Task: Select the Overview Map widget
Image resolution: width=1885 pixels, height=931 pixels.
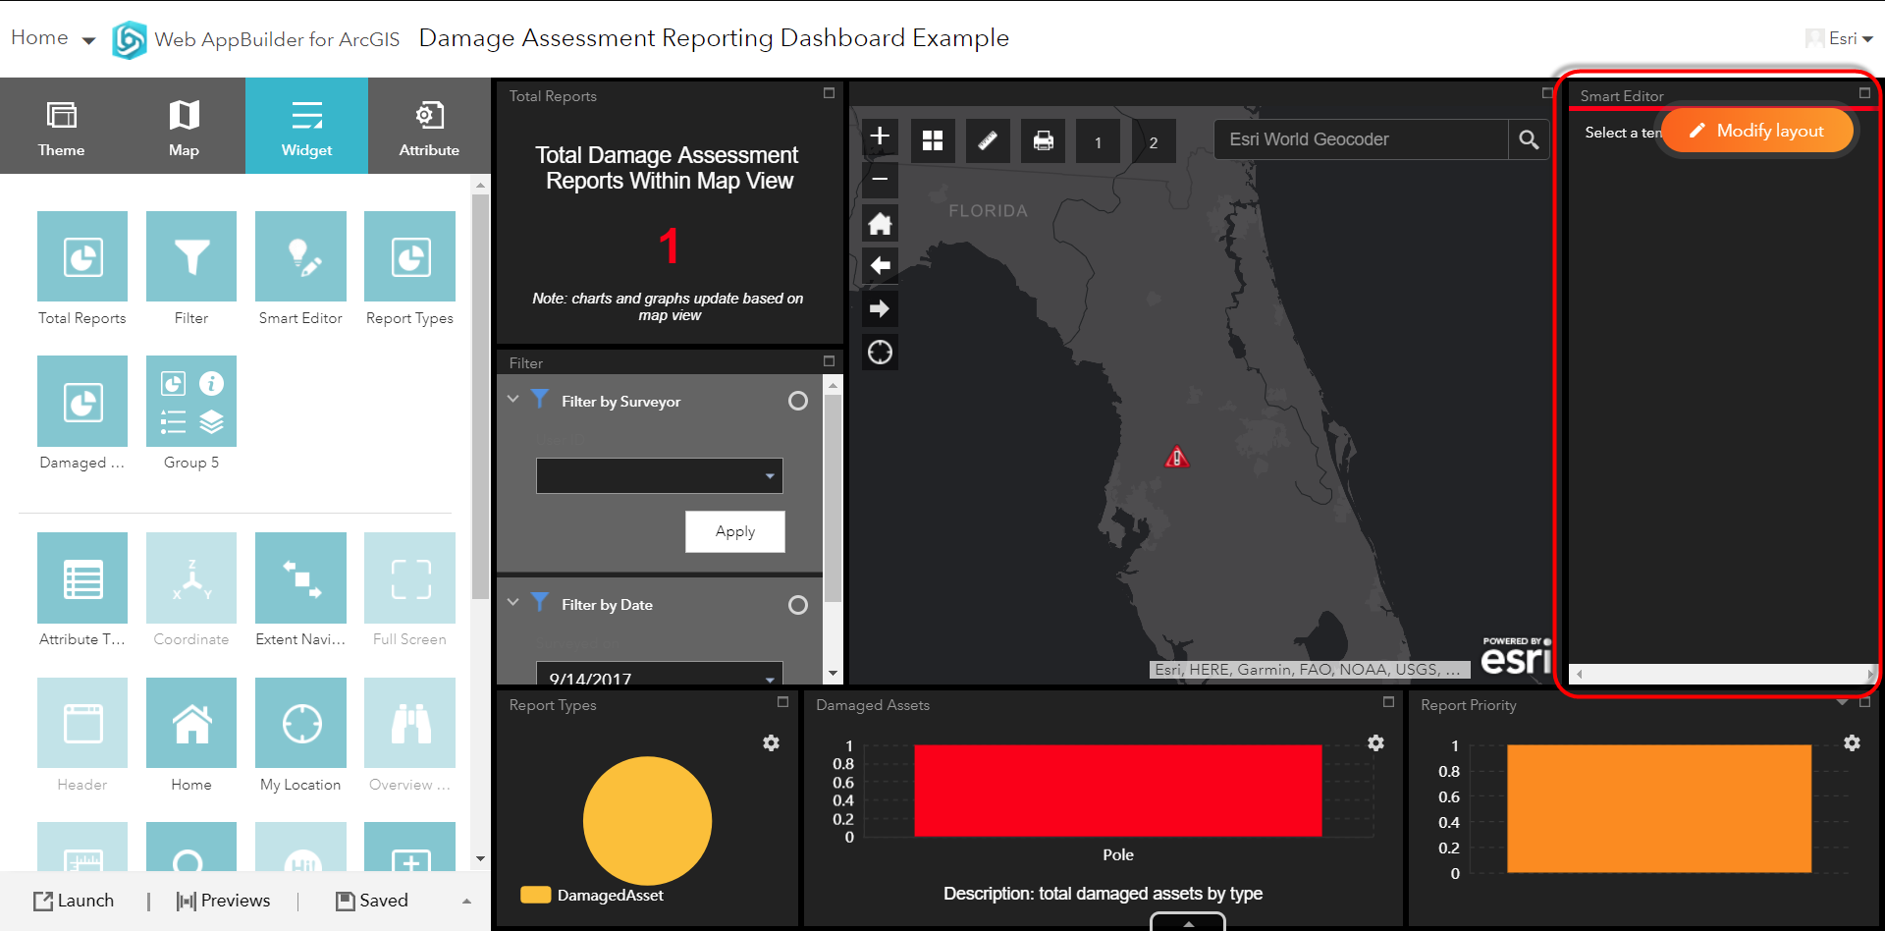Action: pyautogui.click(x=409, y=723)
